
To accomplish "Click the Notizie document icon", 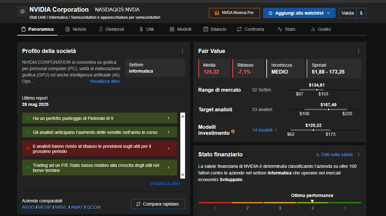I will (x=68, y=29).
